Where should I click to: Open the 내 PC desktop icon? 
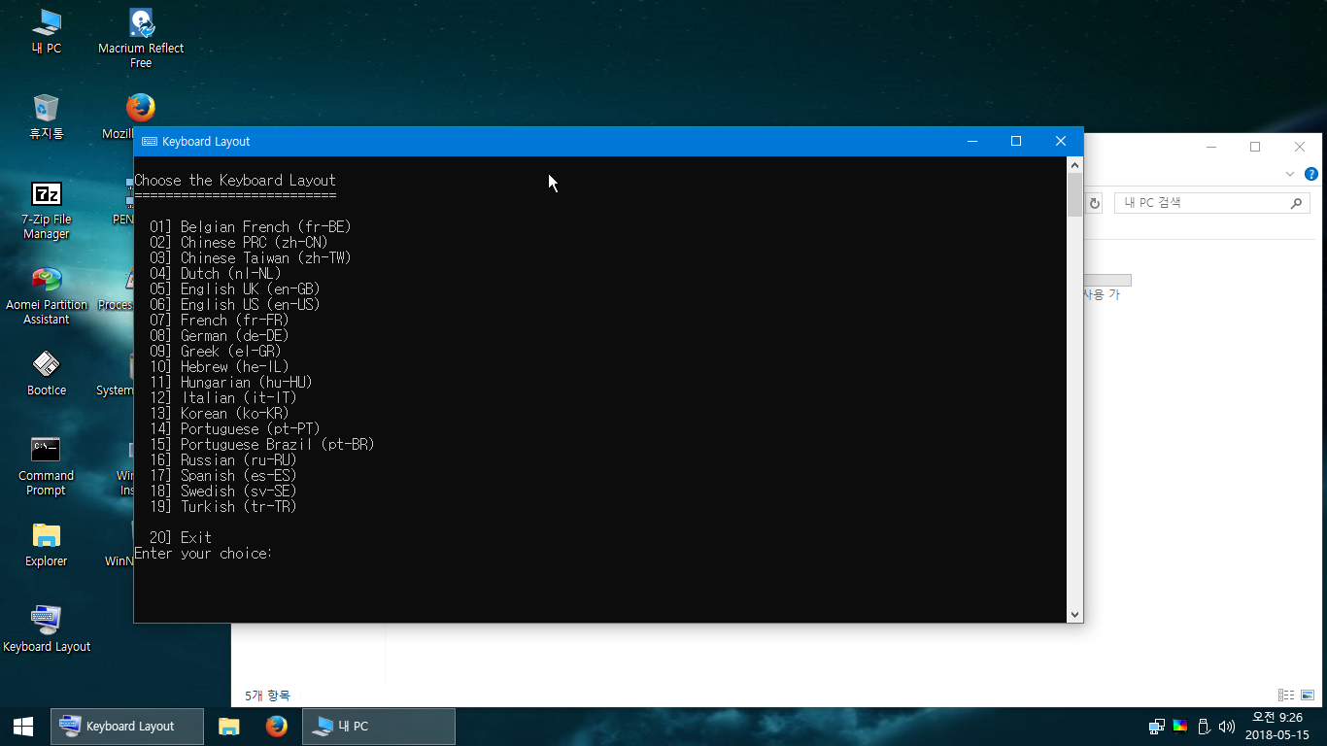(x=46, y=32)
